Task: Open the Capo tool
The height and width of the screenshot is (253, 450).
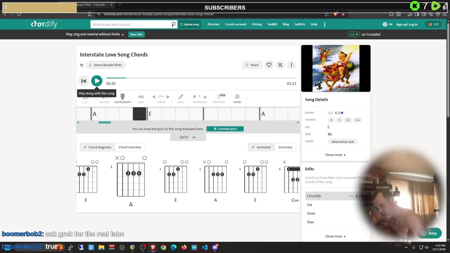Action: (180, 99)
